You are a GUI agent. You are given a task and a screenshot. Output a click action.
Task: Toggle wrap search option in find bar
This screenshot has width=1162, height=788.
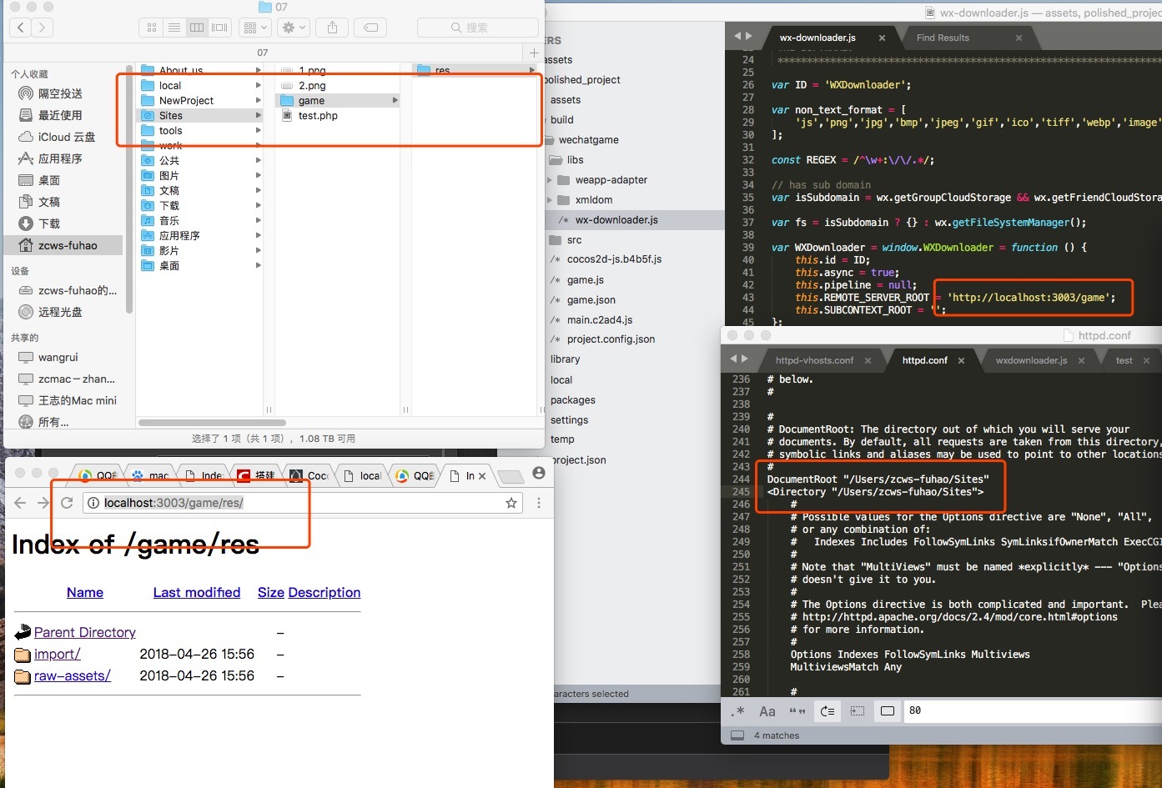click(x=827, y=711)
